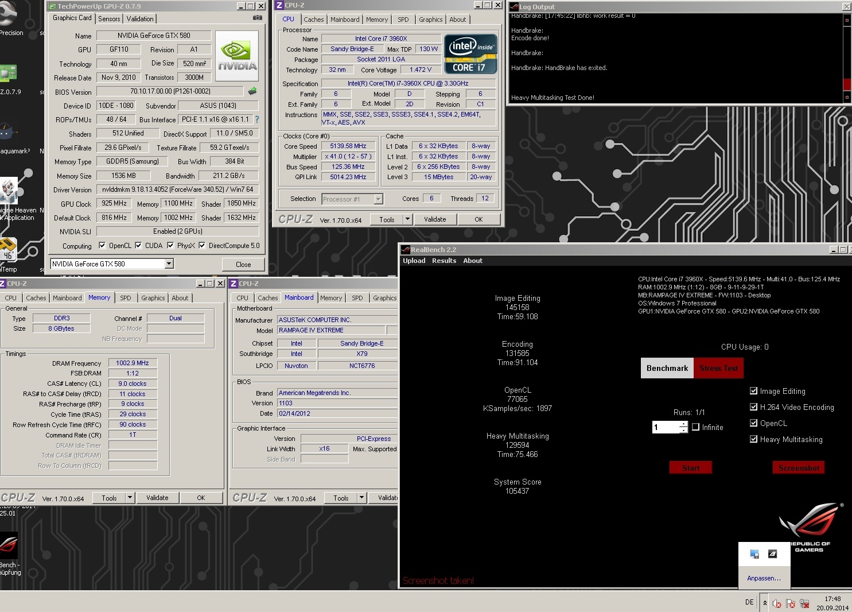Click the Intel Core i7 logo in CPU-Z
The image size is (852, 612).
[x=470, y=55]
